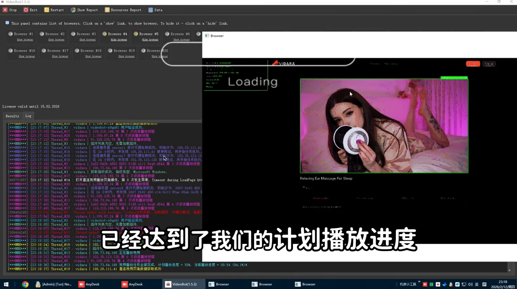Viewport: 517px width, 289px height.
Task: Click the Browser #17 icon
Action: click(44, 50)
